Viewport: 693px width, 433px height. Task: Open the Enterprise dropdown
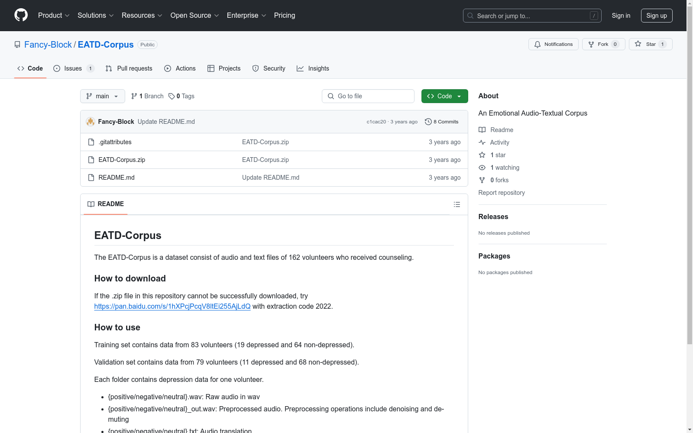click(x=246, y=16)
